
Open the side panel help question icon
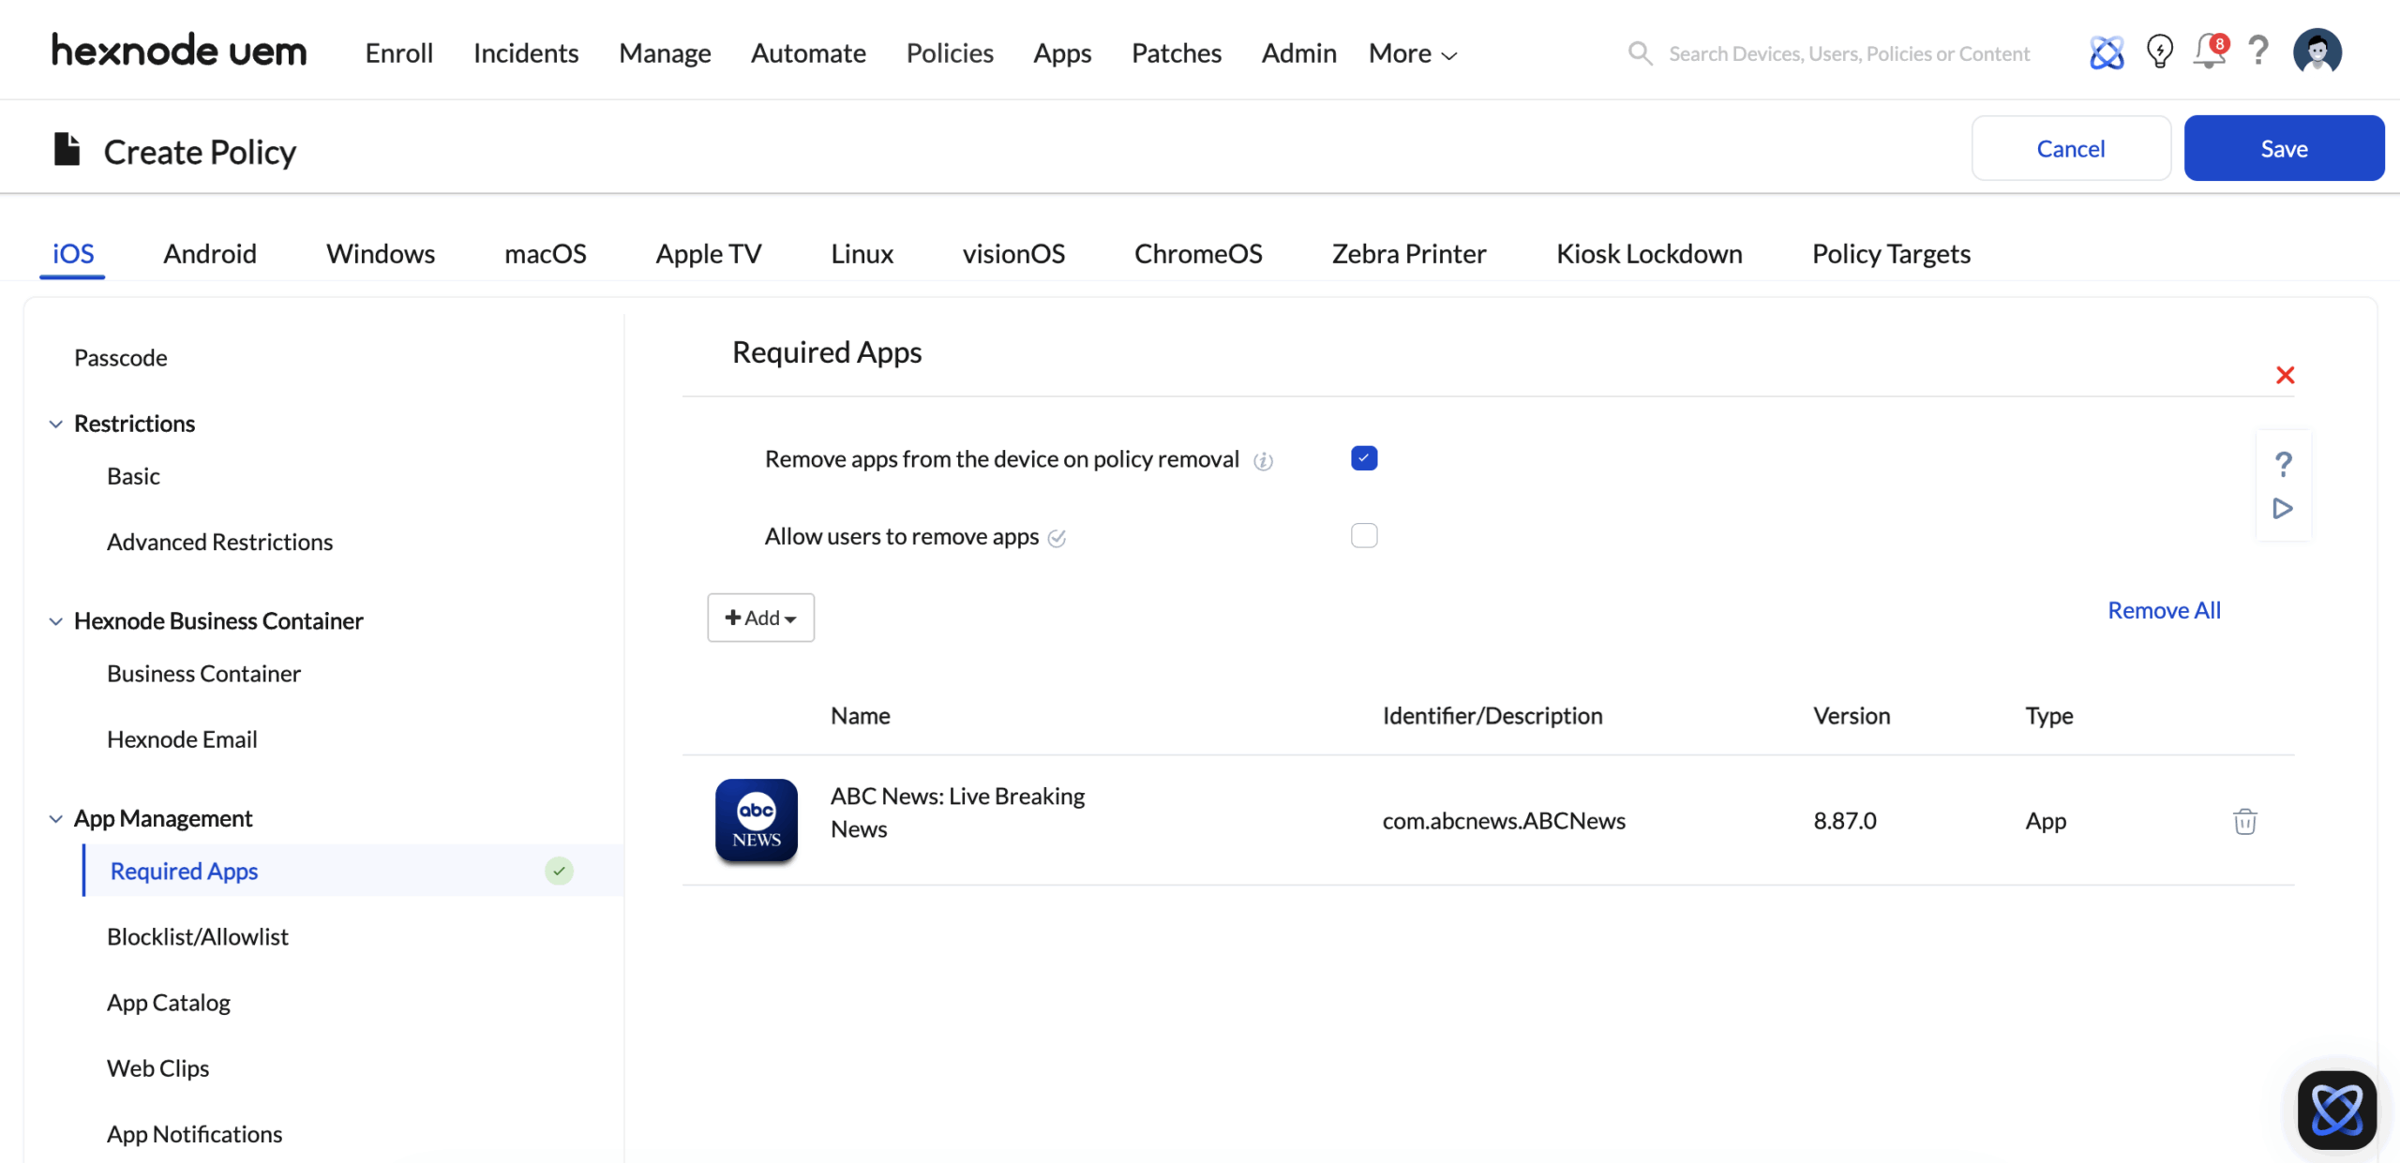pyautogui.click(x=2283, y=463)
